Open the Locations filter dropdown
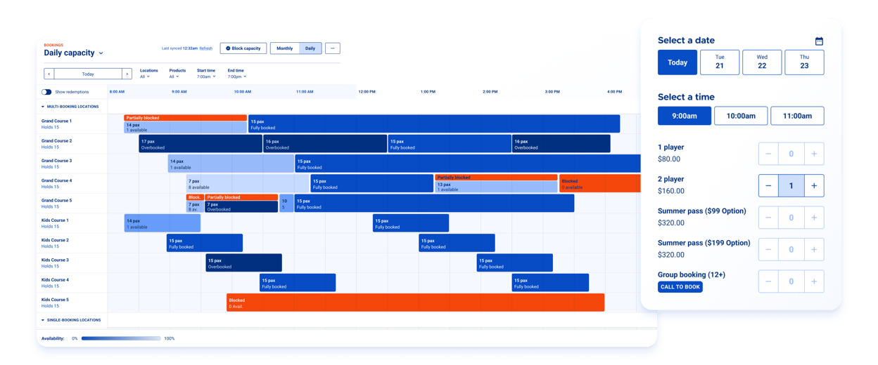This screenshot has width=878, height=365. click(145, 77)
